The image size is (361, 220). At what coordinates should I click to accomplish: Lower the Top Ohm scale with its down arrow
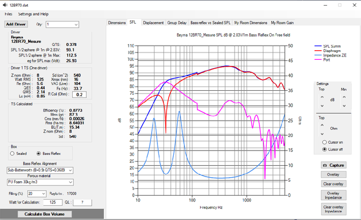322,134
